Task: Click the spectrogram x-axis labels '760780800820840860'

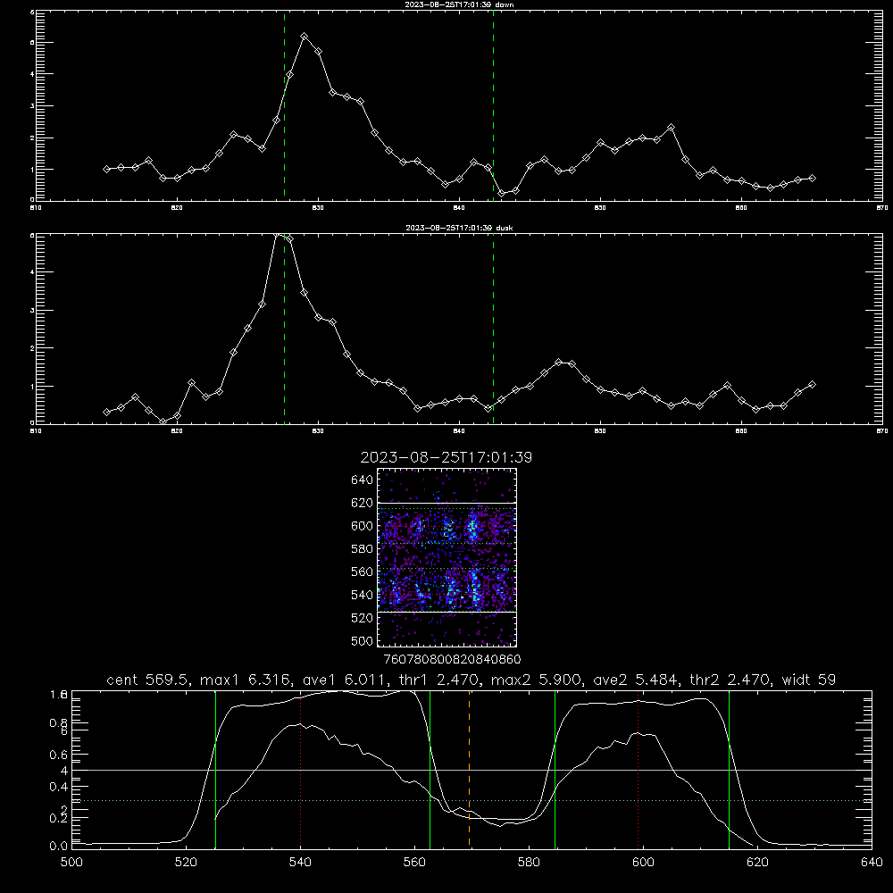Action: [452, 659]
